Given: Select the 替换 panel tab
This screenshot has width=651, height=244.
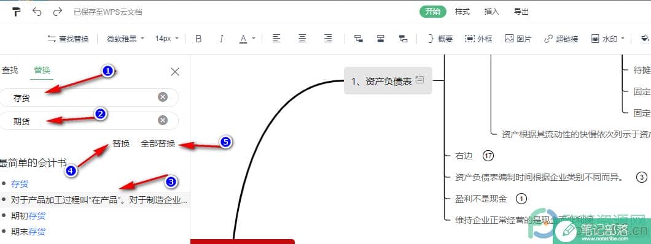Looking at the screenshot, I should coord(42,70).
